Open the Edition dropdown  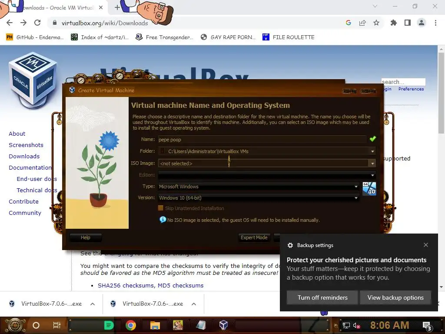click(267, 175)
